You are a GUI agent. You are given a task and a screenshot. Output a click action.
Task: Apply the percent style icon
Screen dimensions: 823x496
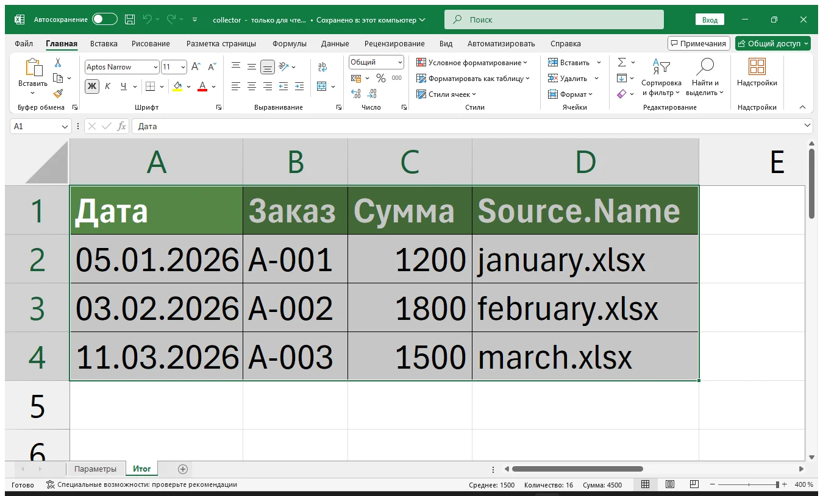381,78
